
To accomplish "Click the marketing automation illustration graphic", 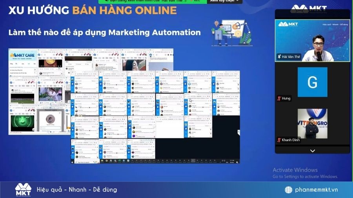I will (x=232, y=33).
